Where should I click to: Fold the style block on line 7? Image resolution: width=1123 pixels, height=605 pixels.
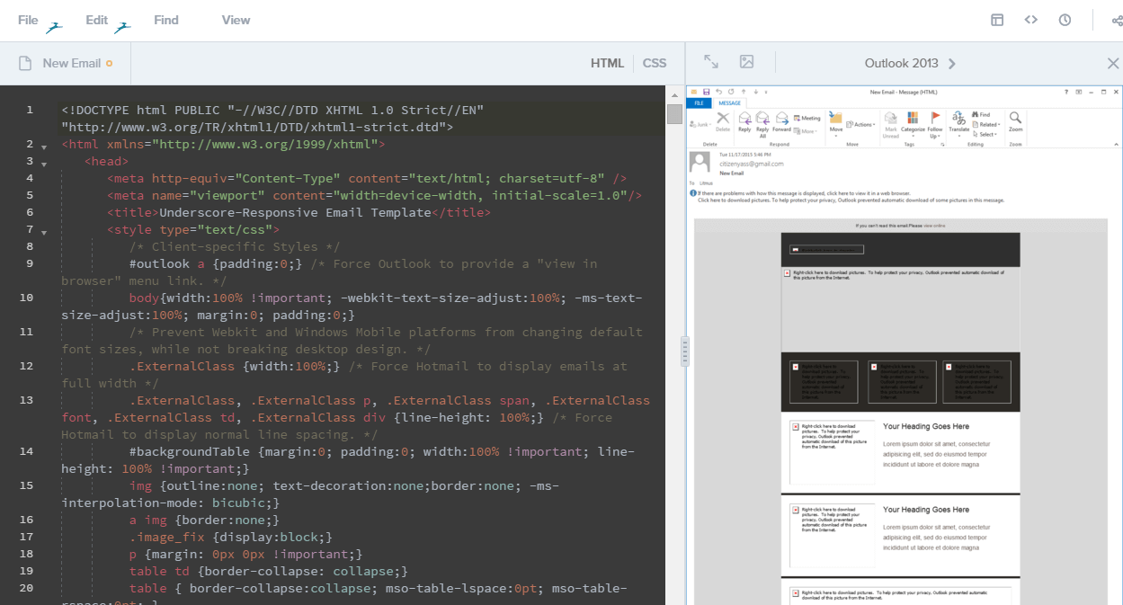(43, 231)
